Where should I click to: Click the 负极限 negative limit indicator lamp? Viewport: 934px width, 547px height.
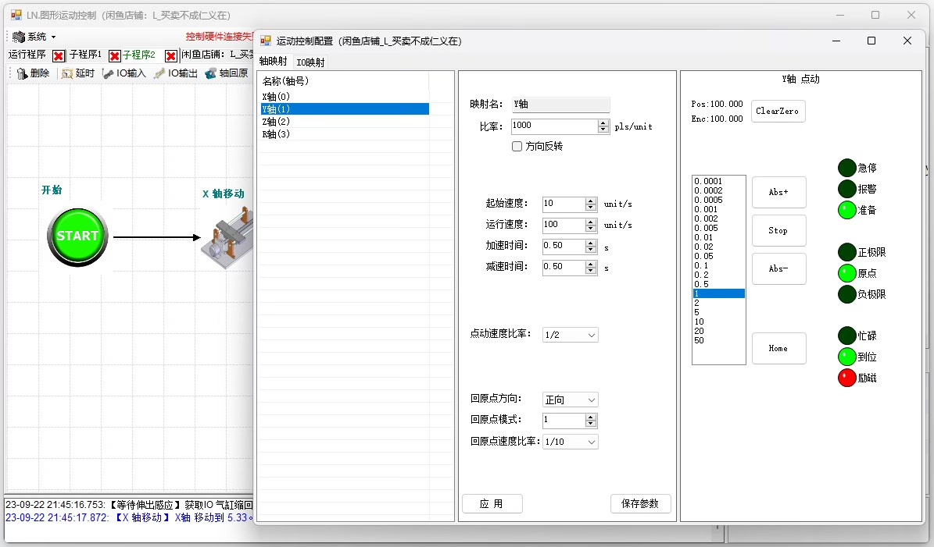[x=846, y=294]
